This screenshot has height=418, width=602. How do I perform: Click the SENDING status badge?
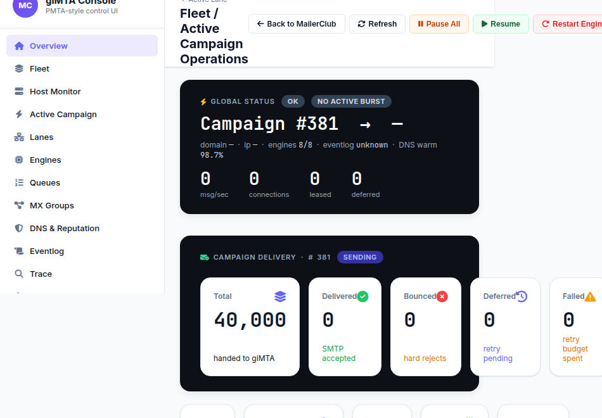pyautogui.click(x=360, y=257)
